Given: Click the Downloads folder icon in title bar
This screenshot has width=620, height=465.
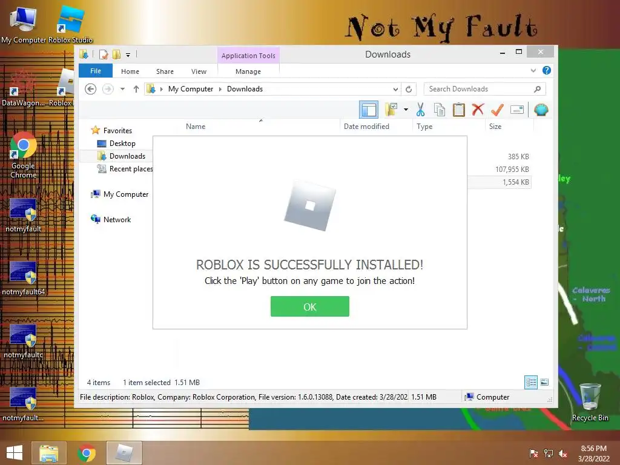Looking at the screenshot, I should [84, 54].
